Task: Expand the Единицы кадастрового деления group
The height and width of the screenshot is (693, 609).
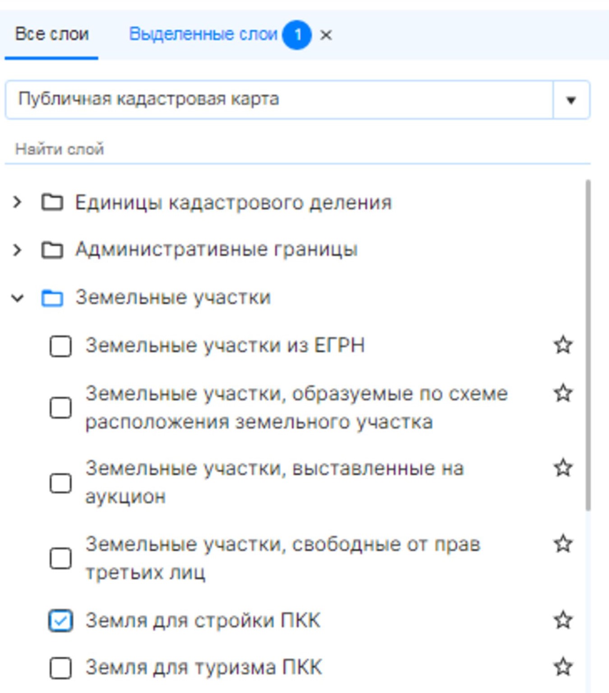Action: 17,202
